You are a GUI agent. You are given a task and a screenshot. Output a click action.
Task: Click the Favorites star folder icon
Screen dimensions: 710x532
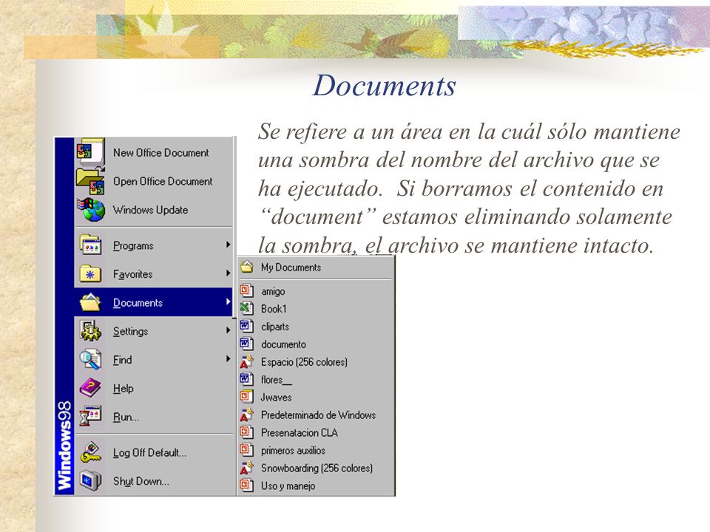pyautogui.click(x=90, y=274)
